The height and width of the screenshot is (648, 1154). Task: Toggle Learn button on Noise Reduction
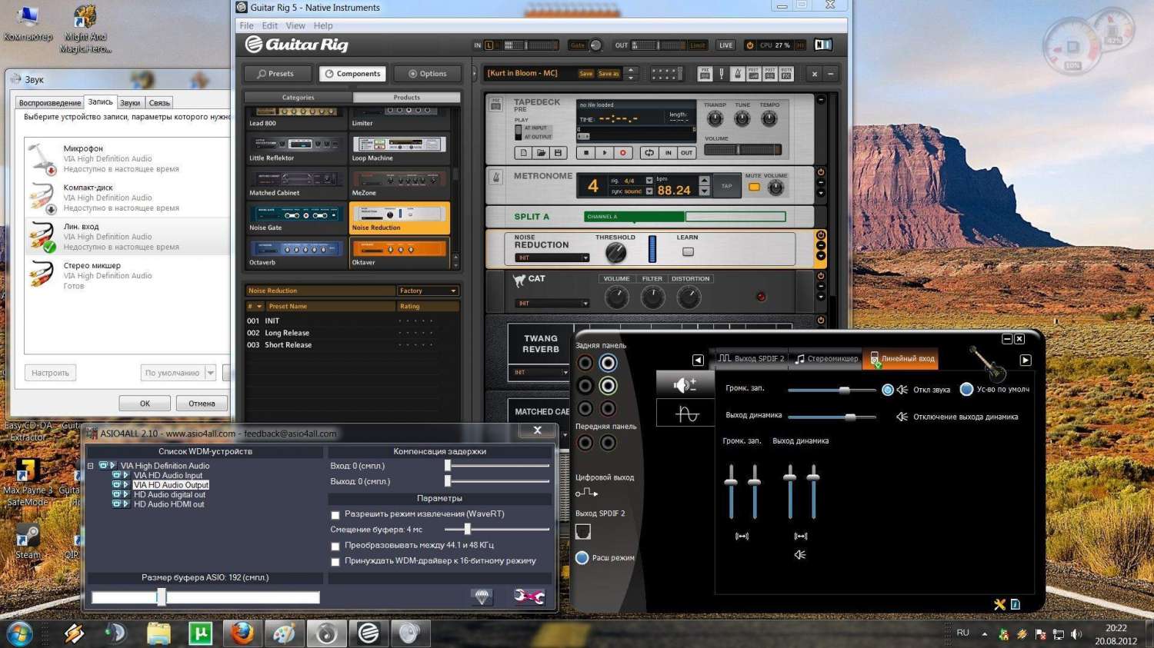(x=688, y=251)
